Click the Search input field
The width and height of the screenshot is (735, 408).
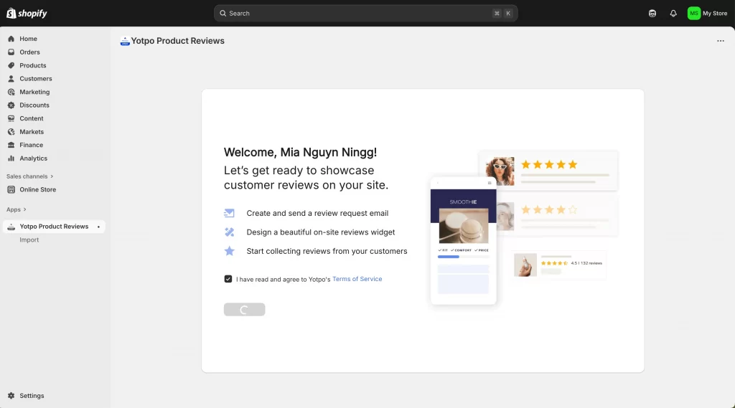point(365,13)
